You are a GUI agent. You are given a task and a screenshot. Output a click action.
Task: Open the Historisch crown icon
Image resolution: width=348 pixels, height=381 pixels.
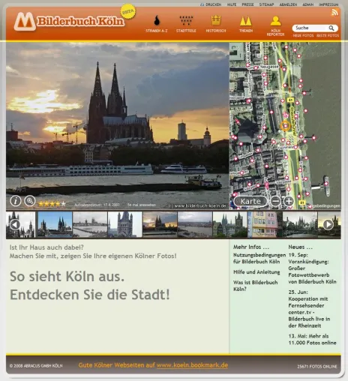(216, 20)
